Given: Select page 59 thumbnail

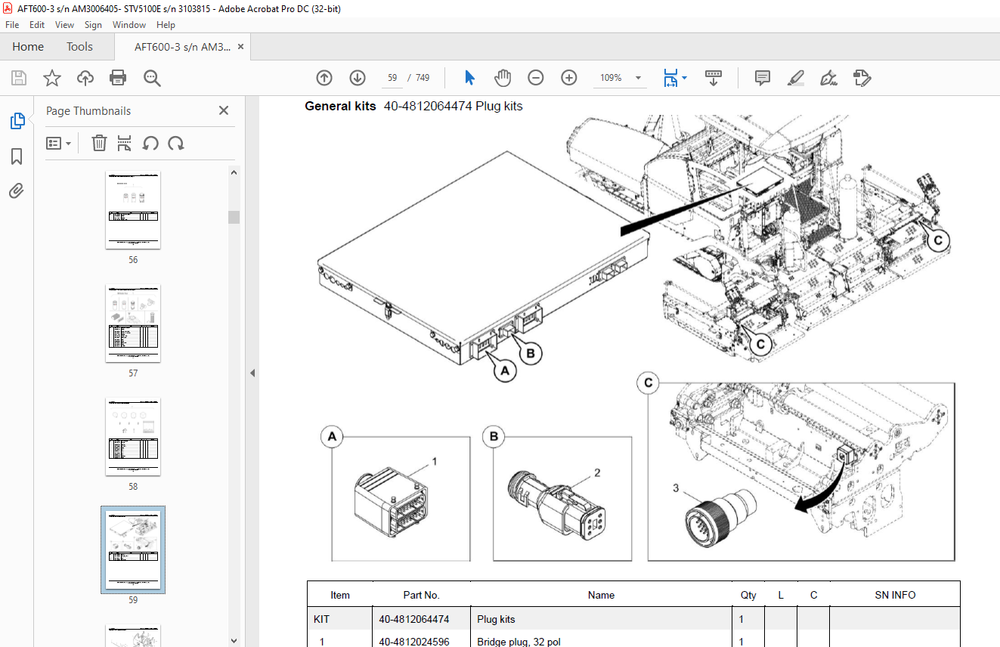Looking at the screenshot, I should pos(133,550).
